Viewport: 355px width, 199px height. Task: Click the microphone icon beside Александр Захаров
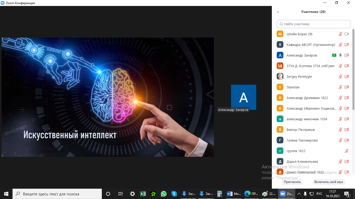(340, 55)
